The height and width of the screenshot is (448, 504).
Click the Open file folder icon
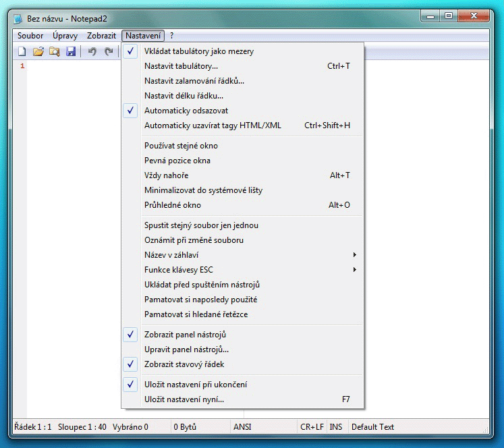pyautogui.click(x=38, y=51)
